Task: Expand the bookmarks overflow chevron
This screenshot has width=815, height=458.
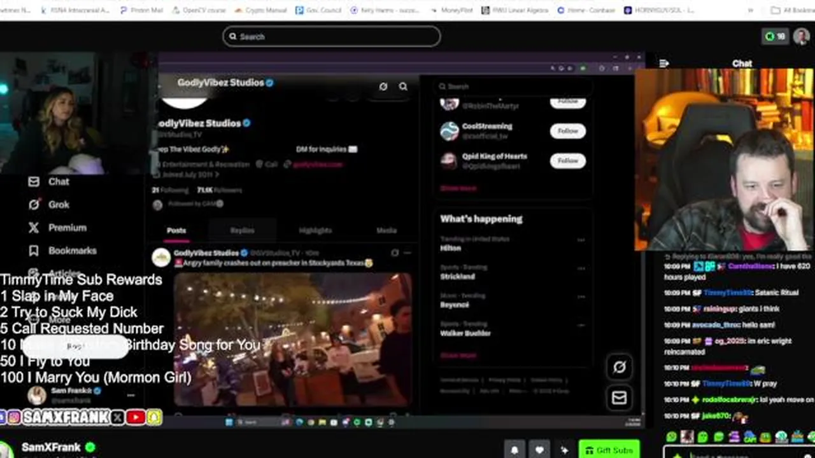Action: (751, 10)
